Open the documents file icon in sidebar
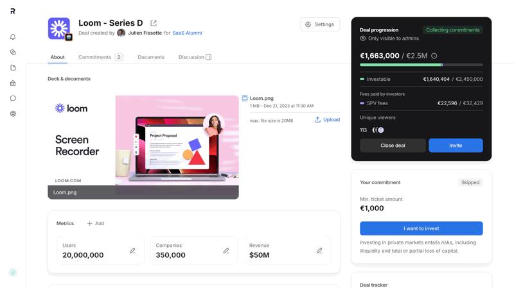The width and height of the screenshot is (514, 288). [x=13, y=68]
